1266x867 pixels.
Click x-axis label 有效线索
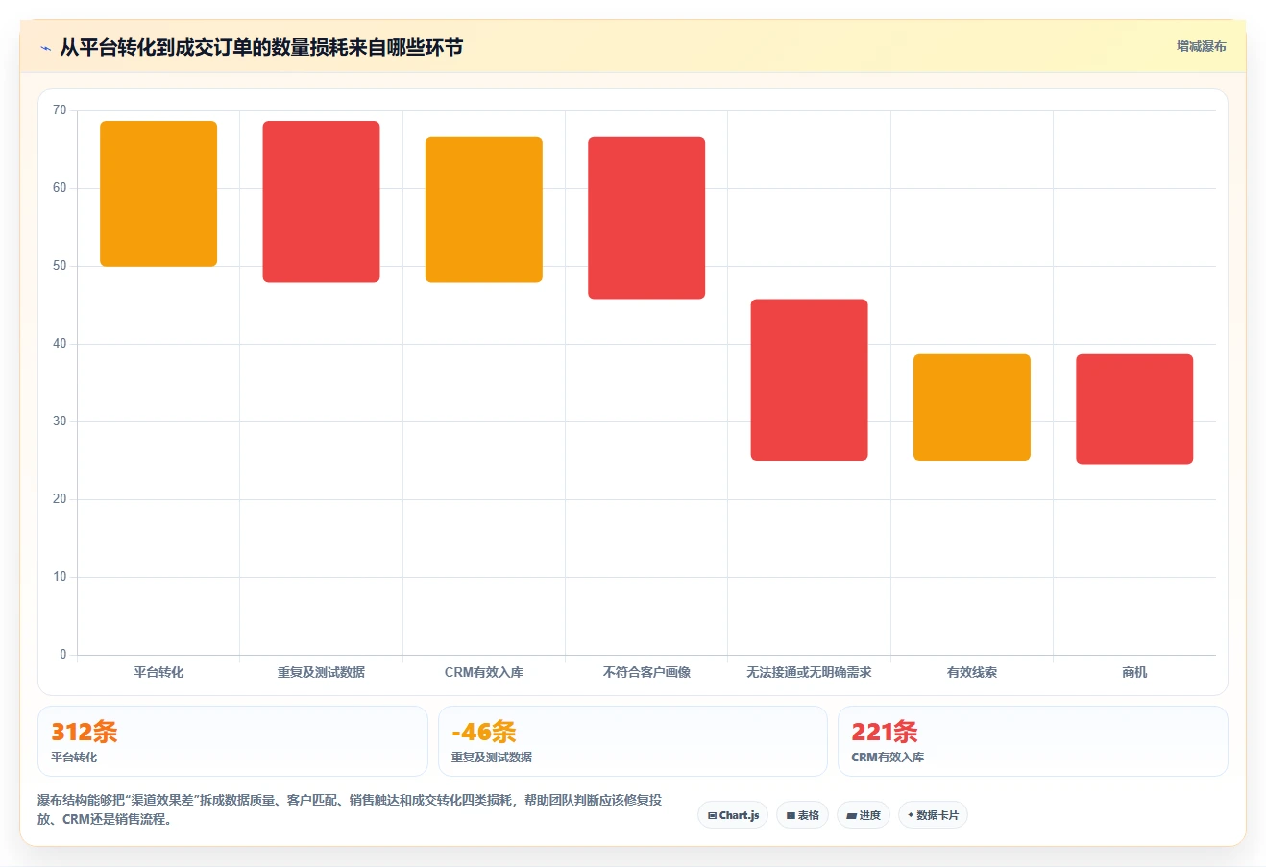point(972,672)
